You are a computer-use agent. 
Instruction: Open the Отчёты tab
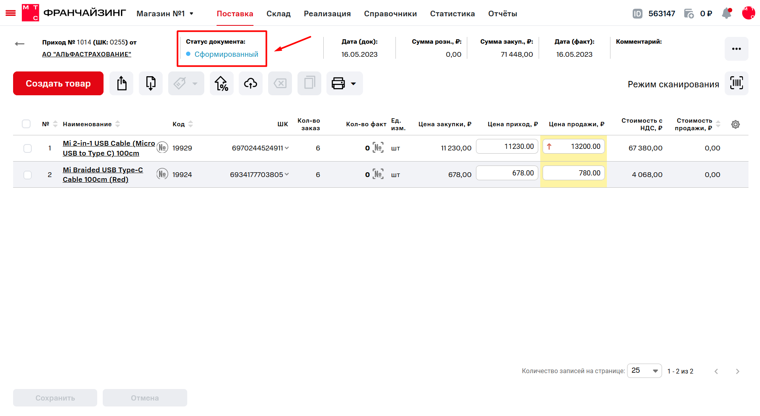(503, 13)
